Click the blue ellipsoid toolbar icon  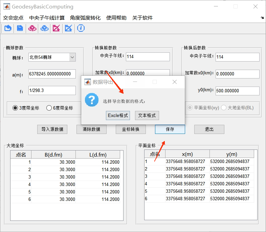tap(44, 28)
